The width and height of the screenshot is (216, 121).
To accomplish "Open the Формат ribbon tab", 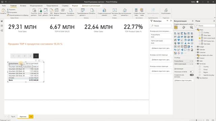I will (x=75, y=6).
